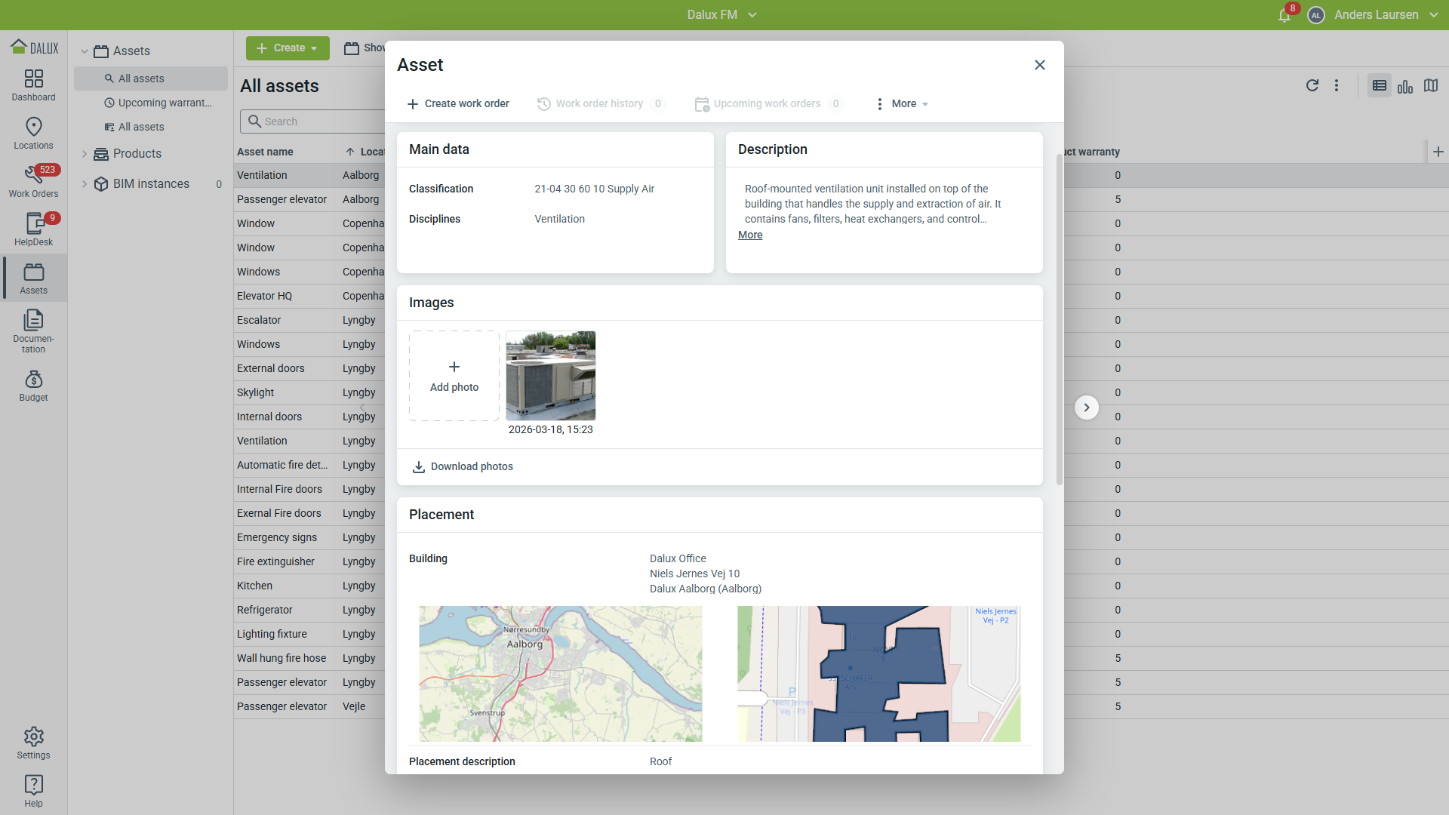The width and height of the screenshot is (1449, 815).
Task: Select Skylight row
Action: [309, 392]
